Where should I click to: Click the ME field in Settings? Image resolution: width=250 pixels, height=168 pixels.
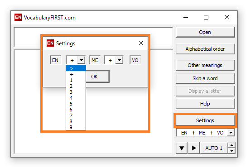coord(95,60)
